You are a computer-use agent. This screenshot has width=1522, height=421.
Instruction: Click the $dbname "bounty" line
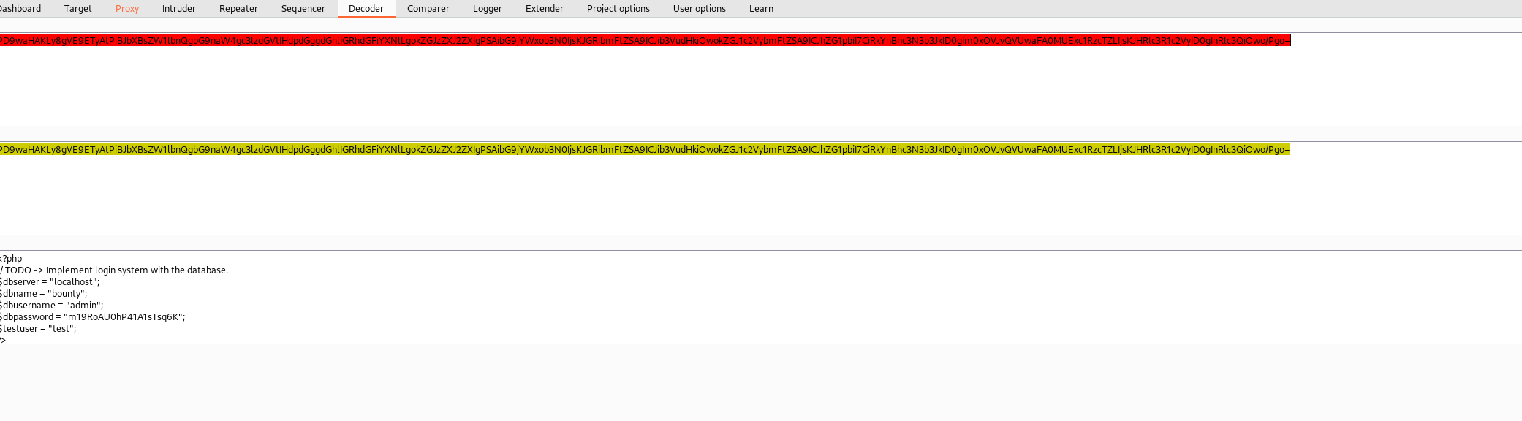pos(44,294)
